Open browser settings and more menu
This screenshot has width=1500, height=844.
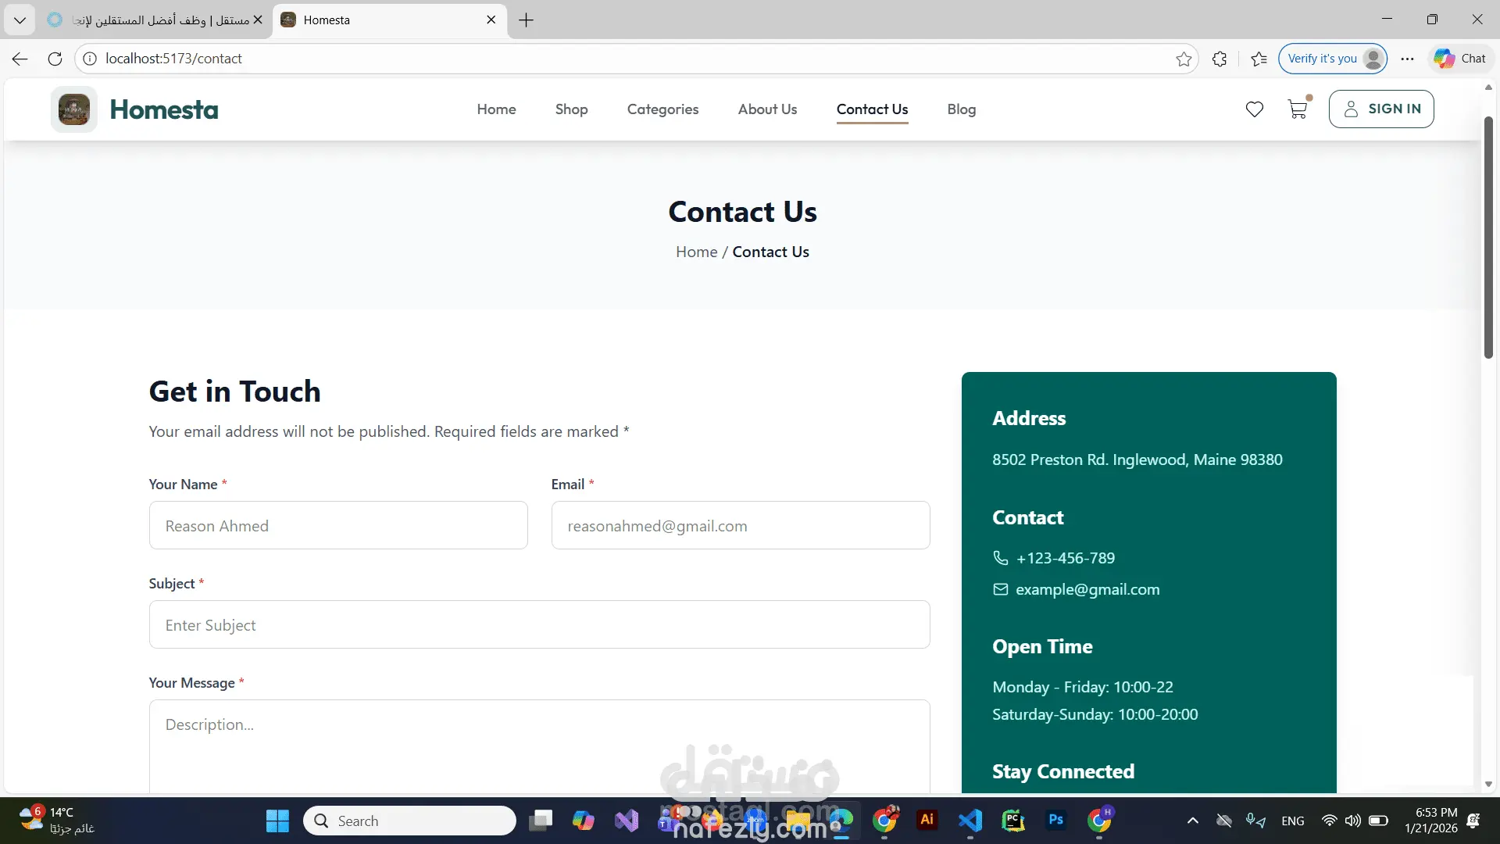1407,59
